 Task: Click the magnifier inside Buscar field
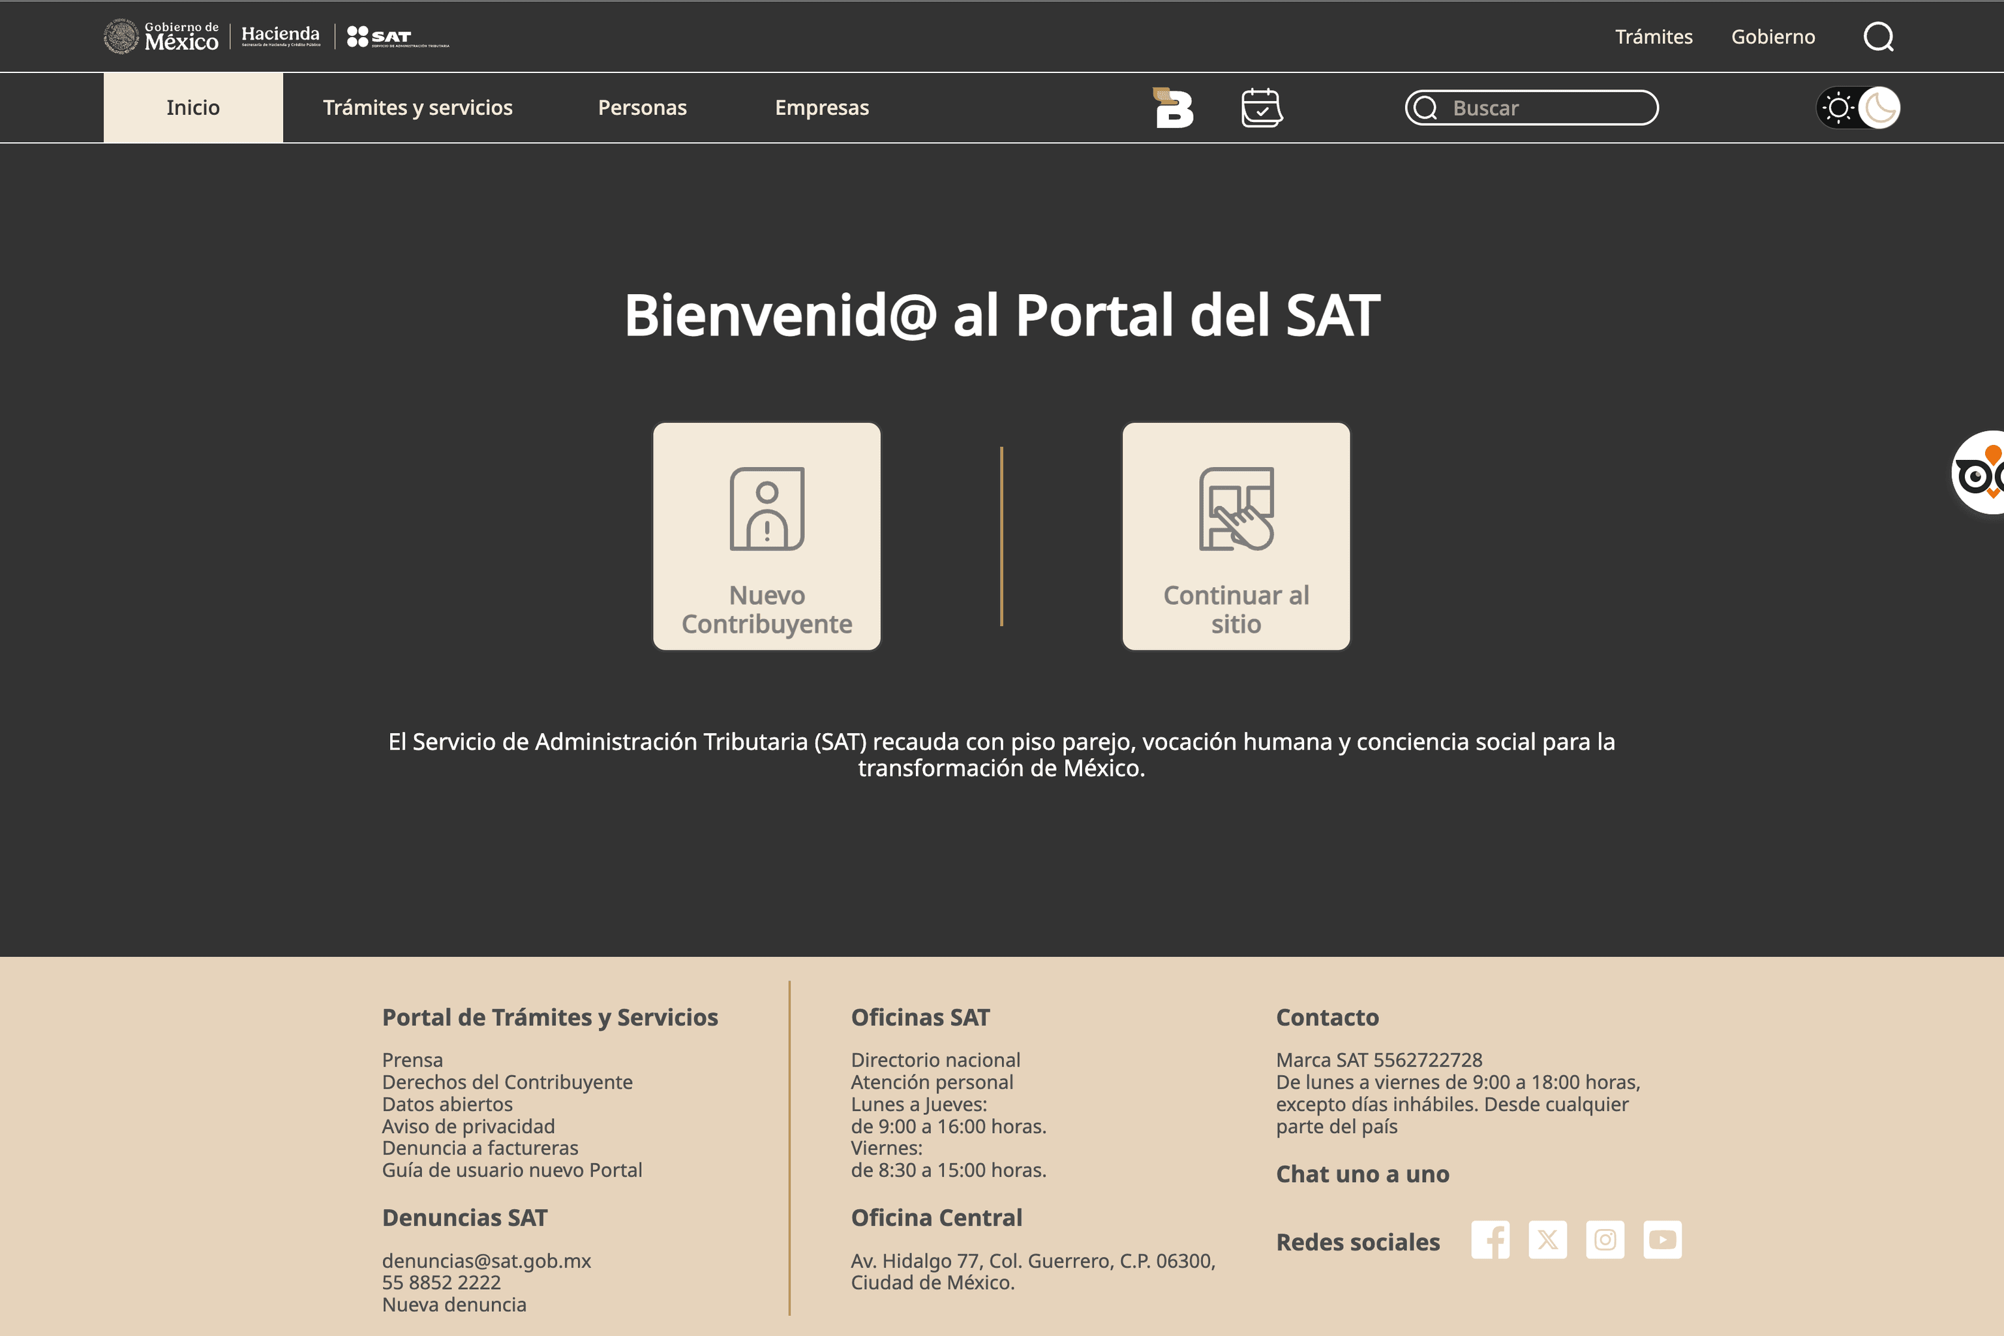(1425, 108)
